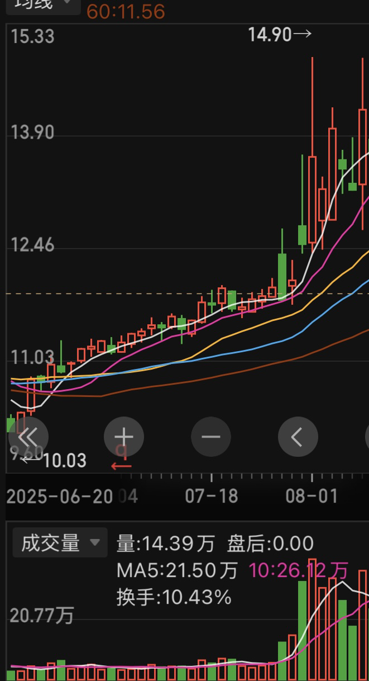369x681 pixels.
Task: Click the 13.90 price axis label
Action: coord(33,133)
